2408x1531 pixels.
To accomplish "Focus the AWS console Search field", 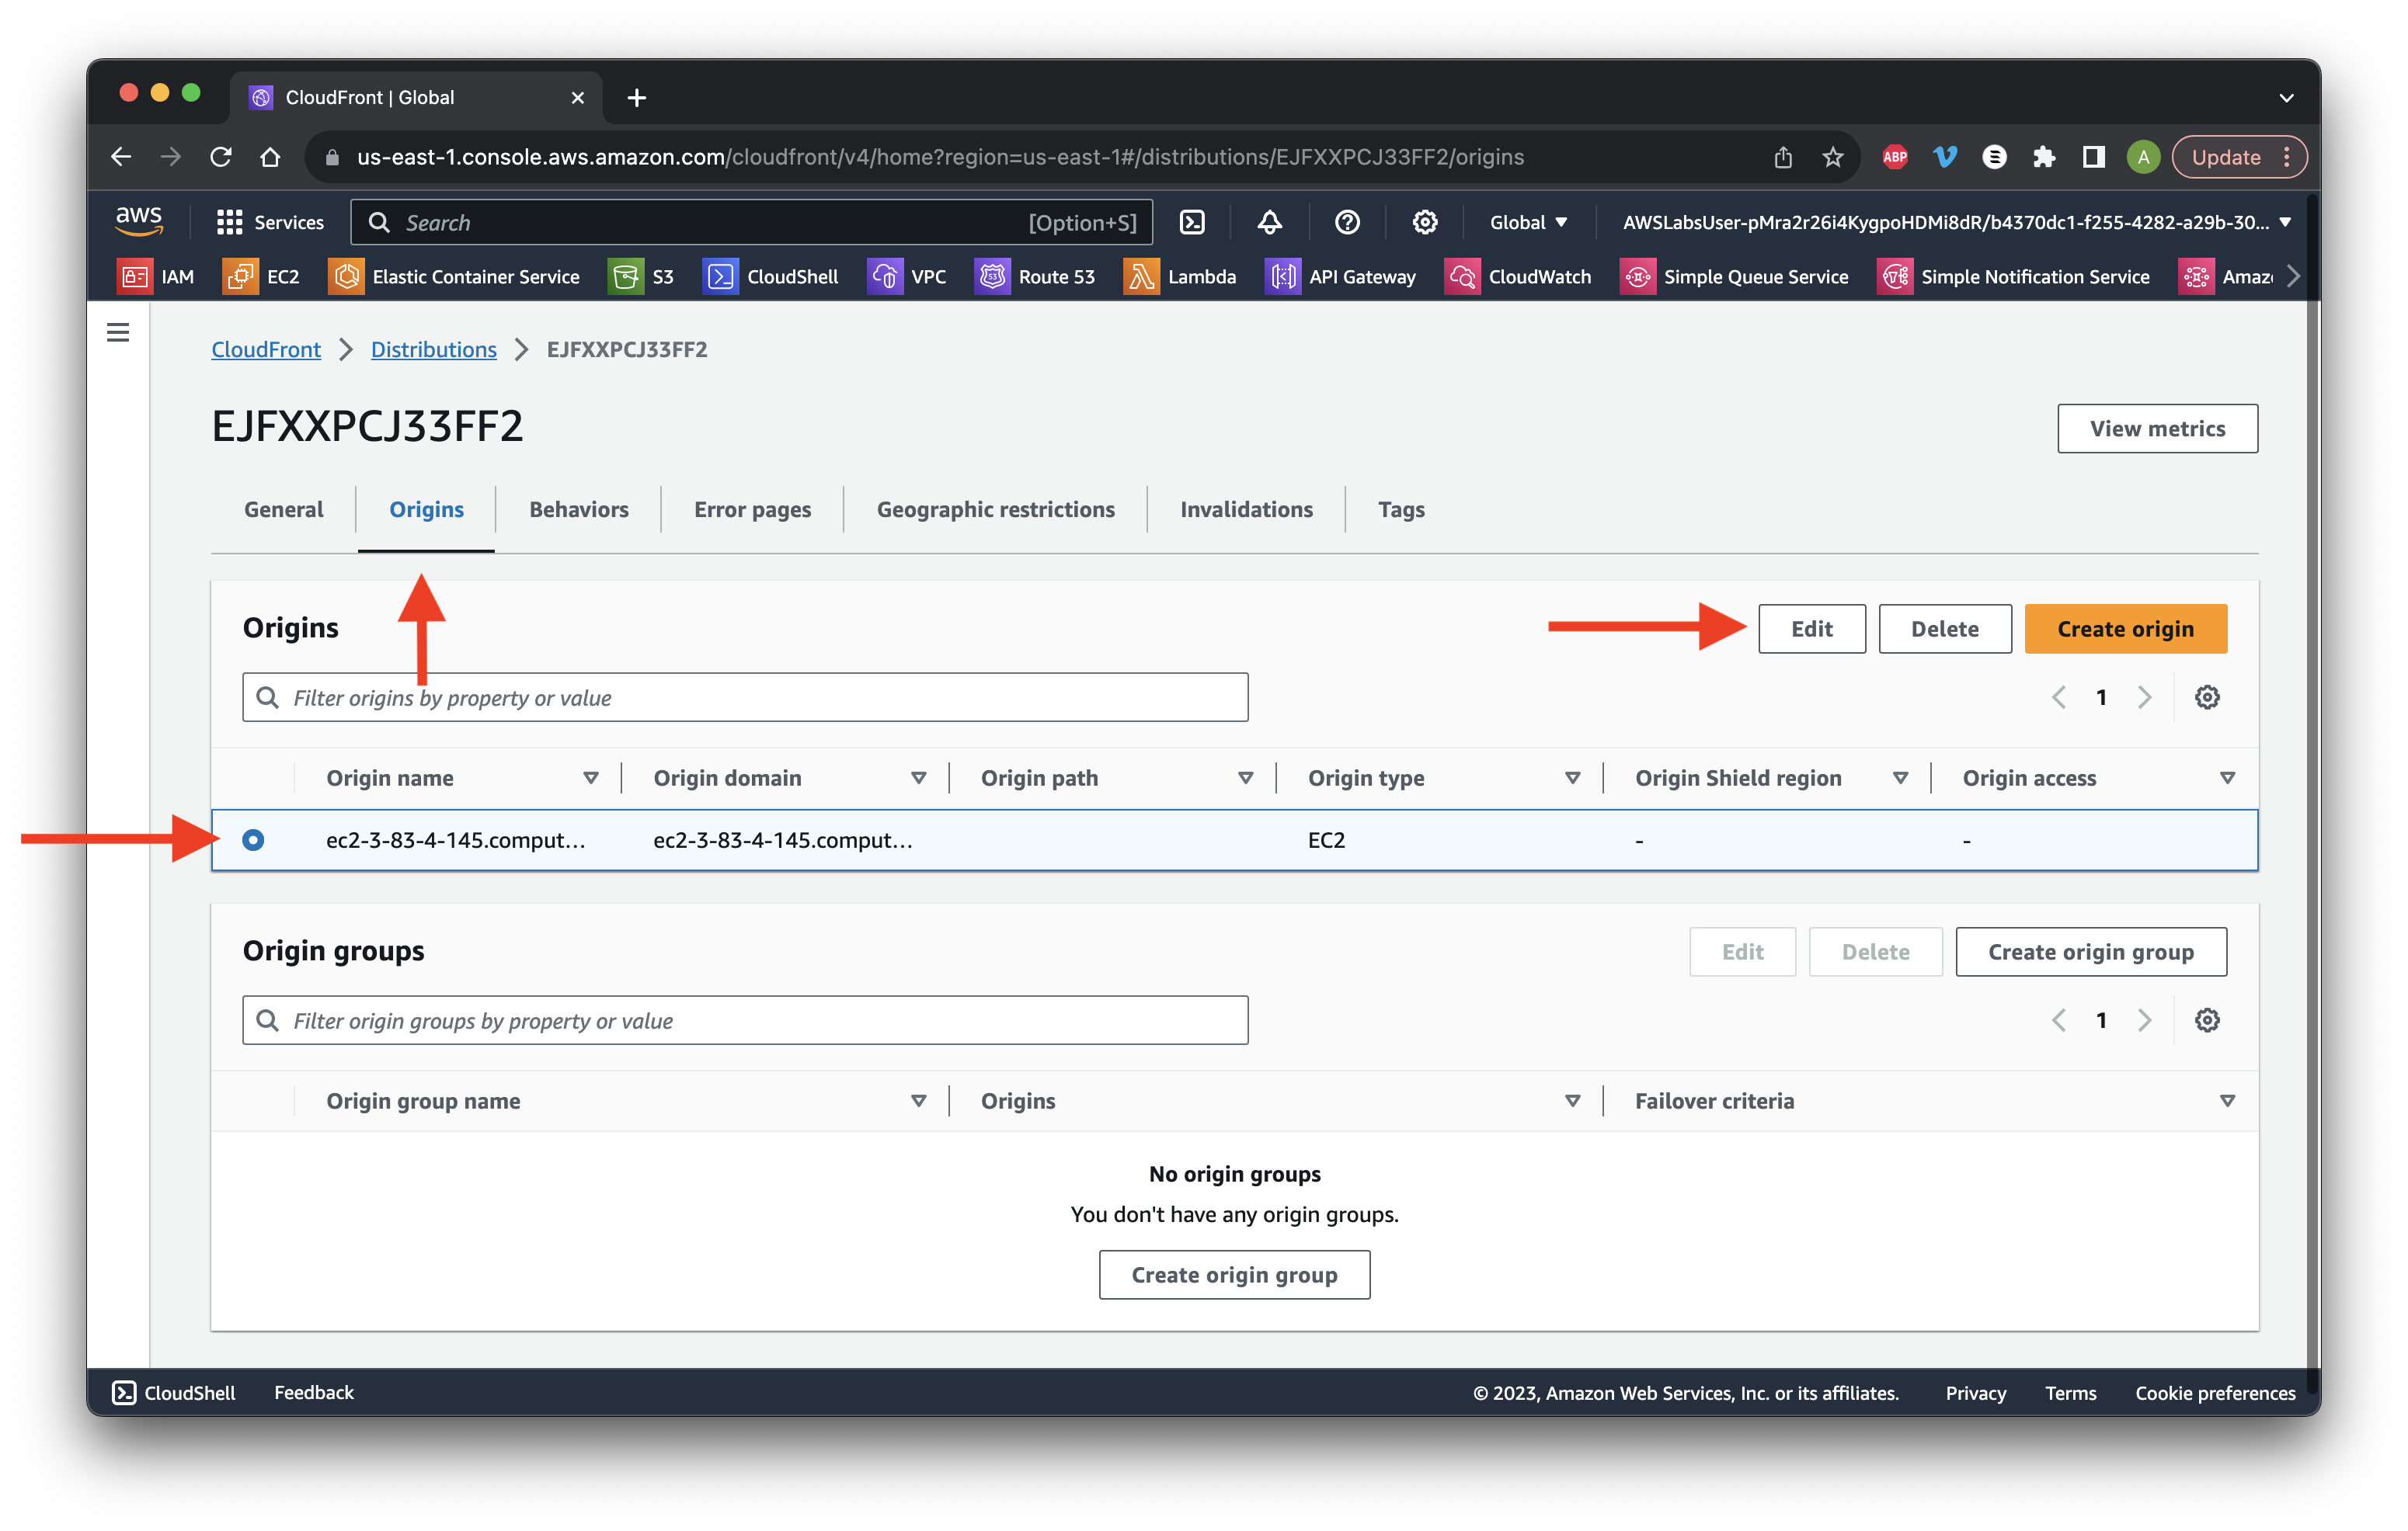I will point(751,222).
